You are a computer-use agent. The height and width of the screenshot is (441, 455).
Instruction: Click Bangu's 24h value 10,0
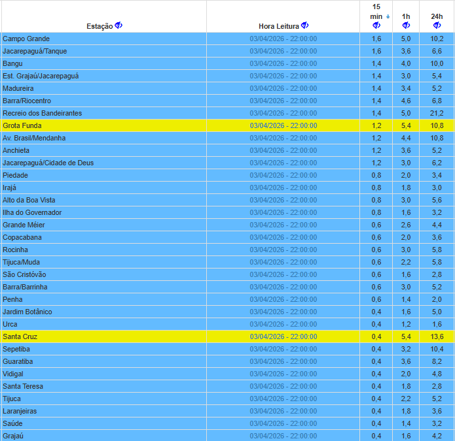point(437,64)
